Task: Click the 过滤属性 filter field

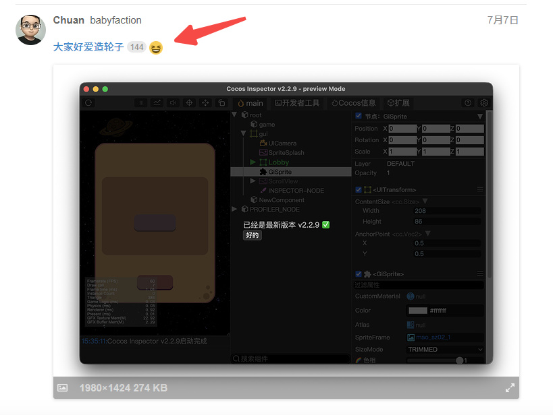Action: (x=418, y=285)
